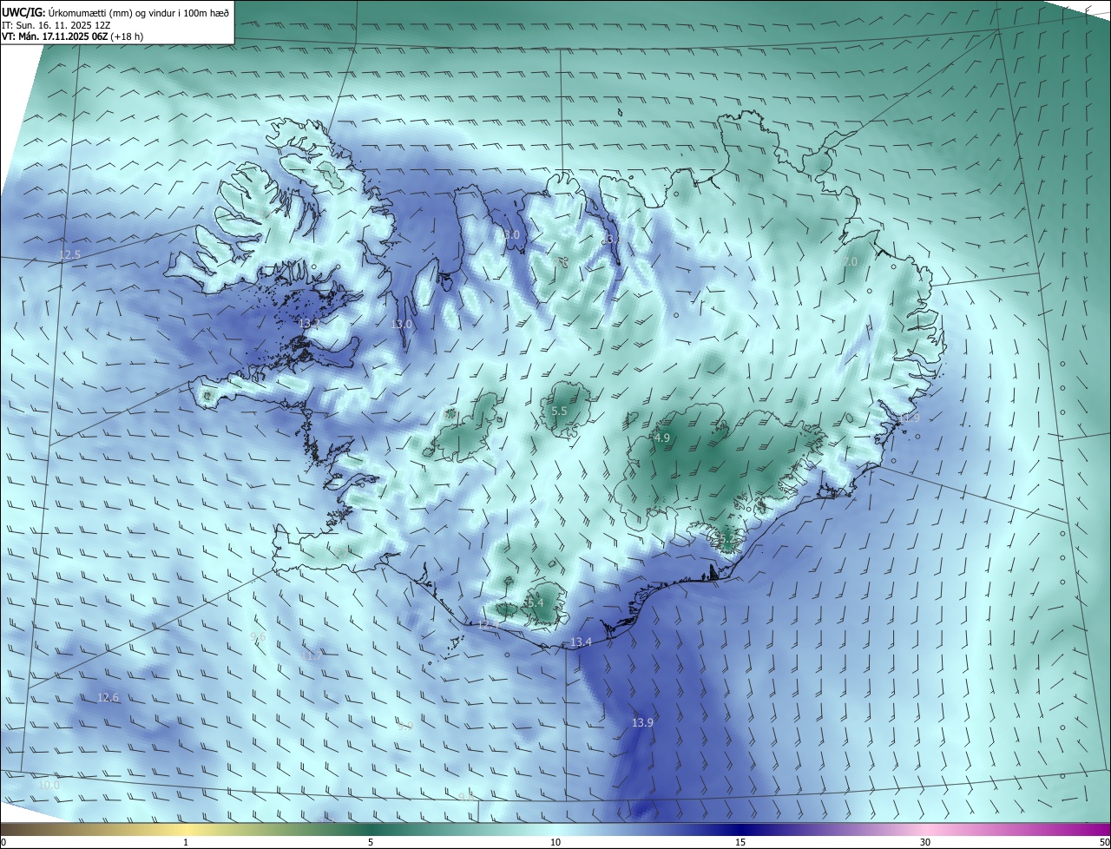Click the 9.6 value label on map

258,637
